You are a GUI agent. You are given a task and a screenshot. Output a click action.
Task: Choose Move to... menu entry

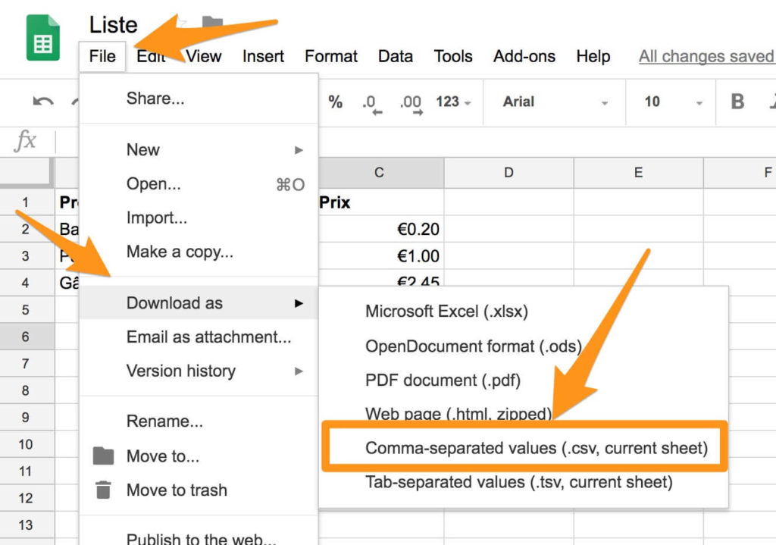click(199, 456)
